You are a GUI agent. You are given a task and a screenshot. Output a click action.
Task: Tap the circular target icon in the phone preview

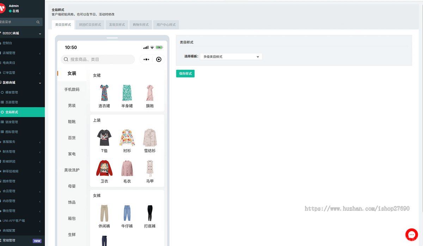pyautogui.click(x=159, y=60)
